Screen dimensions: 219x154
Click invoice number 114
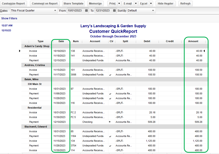pos(73,150)
